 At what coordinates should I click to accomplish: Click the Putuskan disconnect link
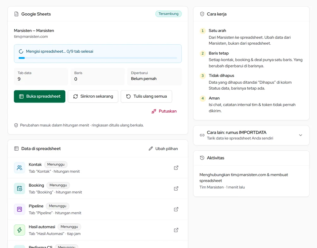(164, 111)
